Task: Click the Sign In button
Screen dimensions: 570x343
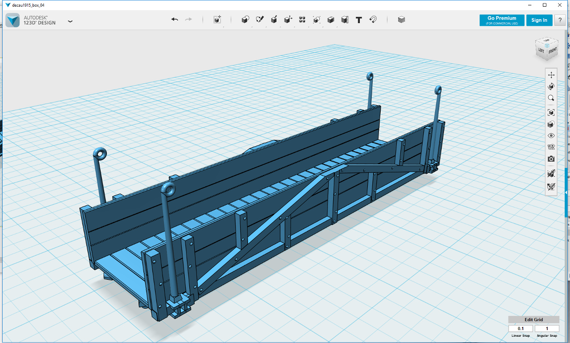Action: coord(539,20)
